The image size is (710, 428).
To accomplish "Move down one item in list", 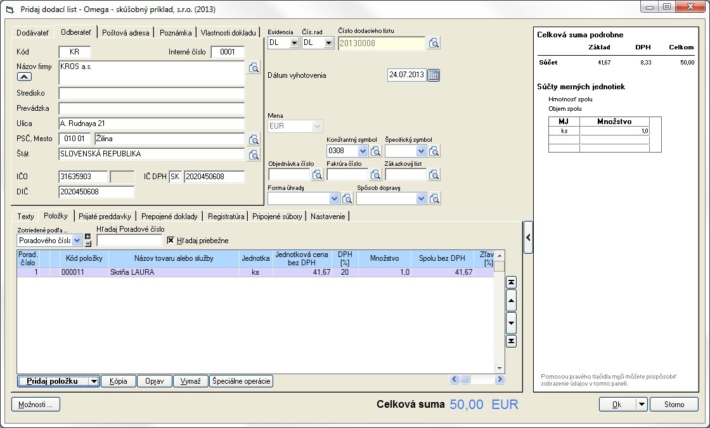I will coord(511,323).
